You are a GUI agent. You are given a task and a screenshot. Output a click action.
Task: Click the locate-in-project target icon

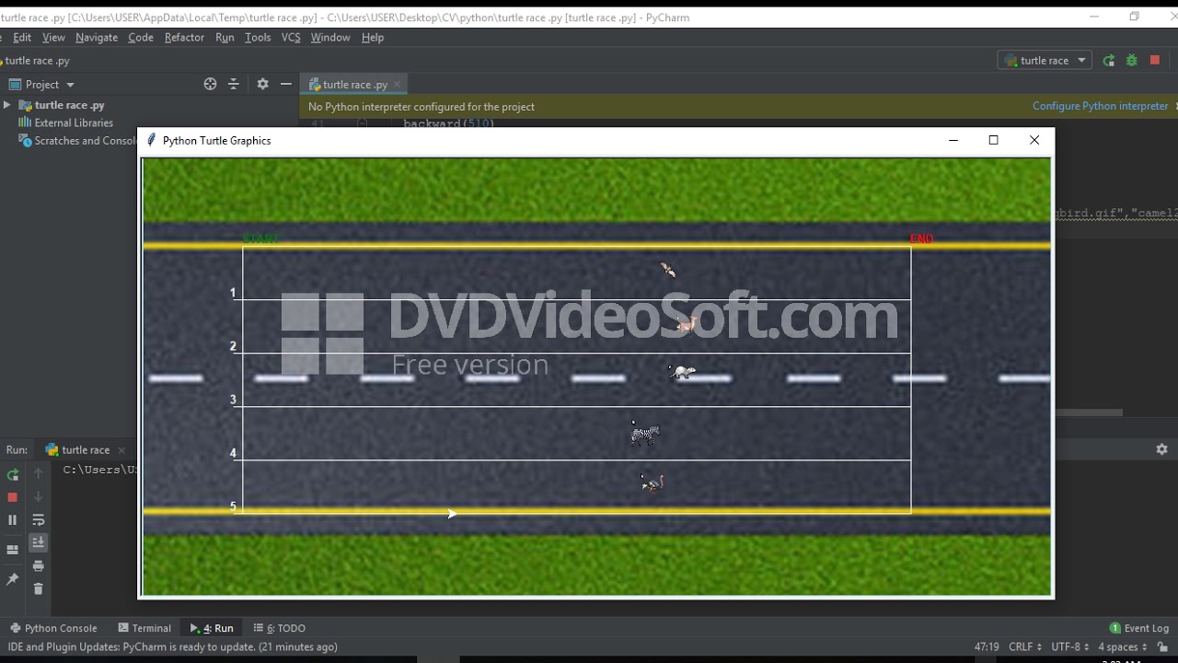(210, 84)
